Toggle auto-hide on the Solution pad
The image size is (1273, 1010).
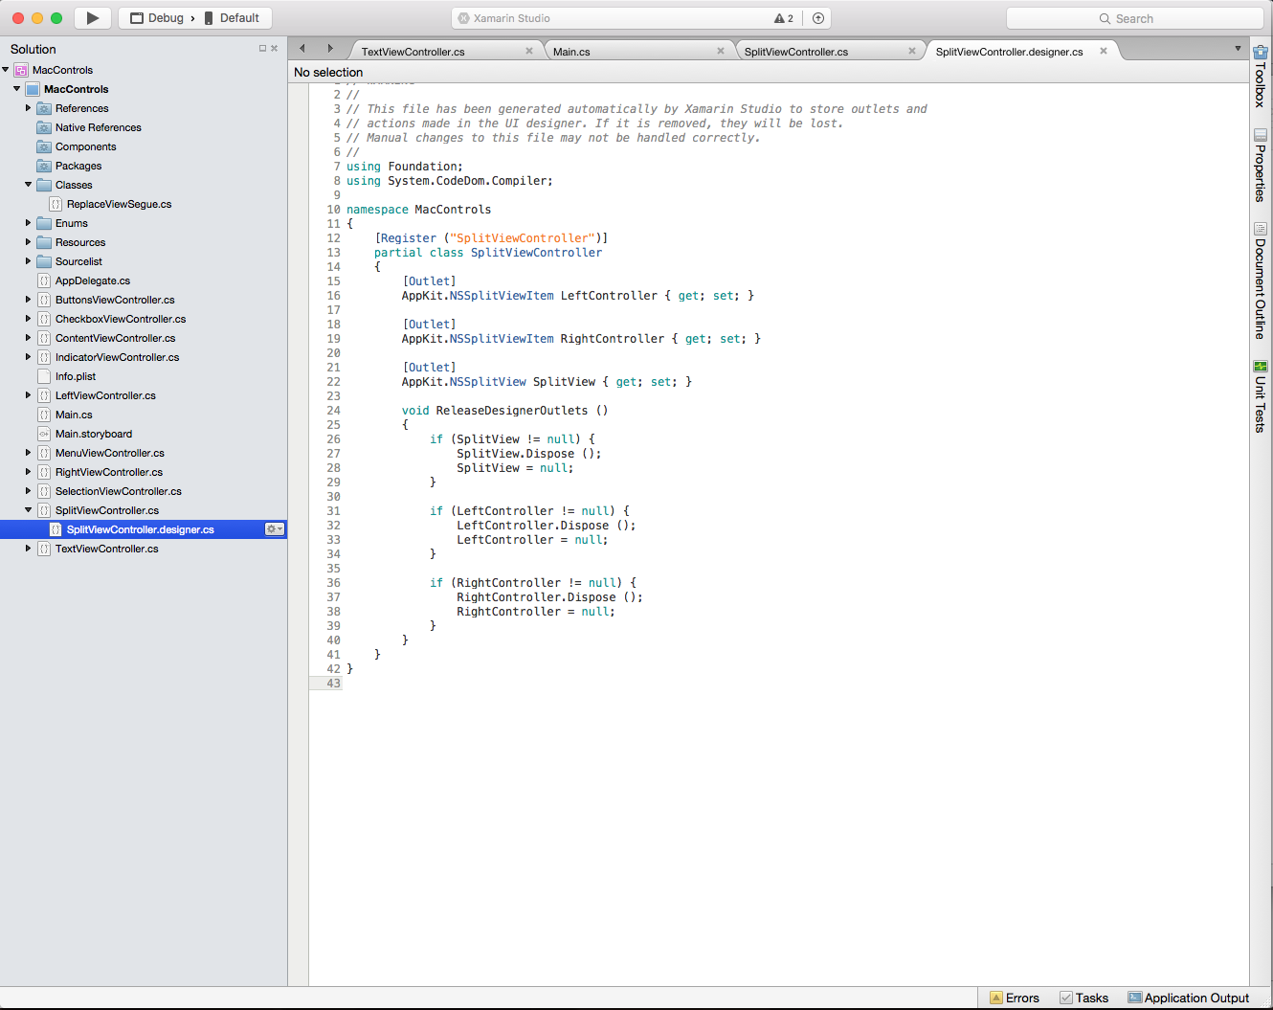pos(263,48)
